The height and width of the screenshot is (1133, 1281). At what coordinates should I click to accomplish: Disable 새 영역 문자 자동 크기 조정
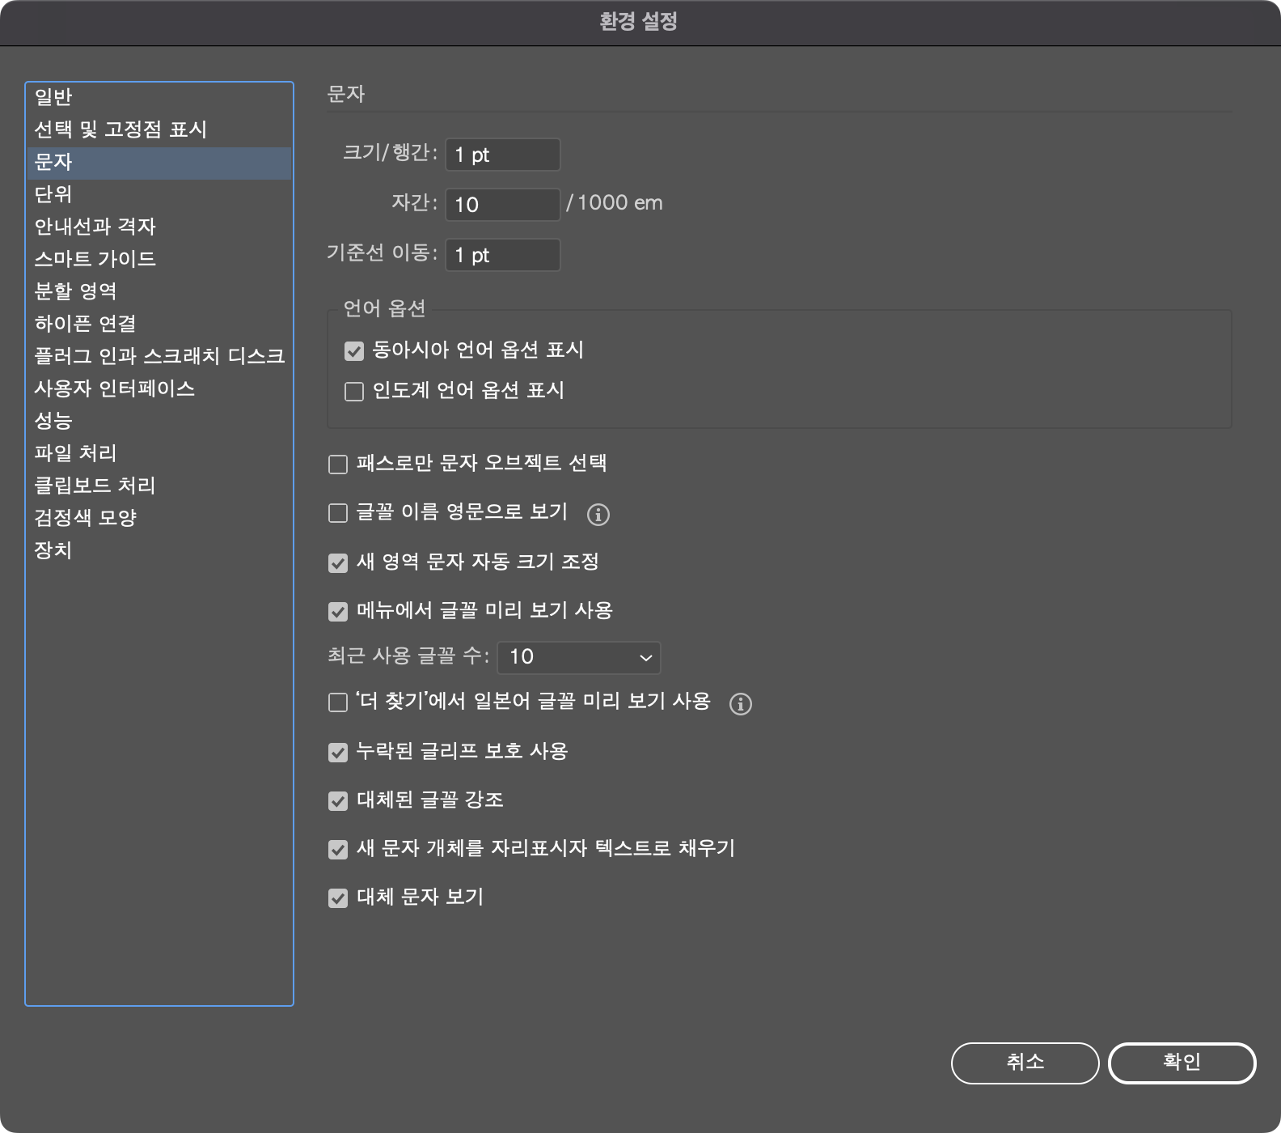[x=338, y=563]
